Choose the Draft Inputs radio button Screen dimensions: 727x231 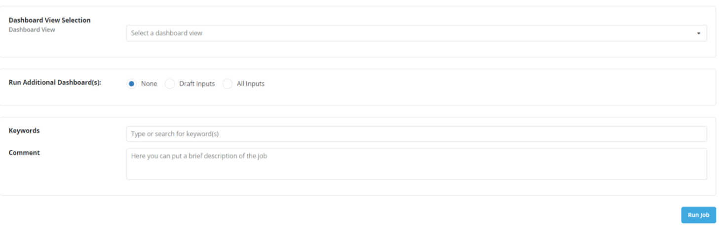[x=170, y=84]
